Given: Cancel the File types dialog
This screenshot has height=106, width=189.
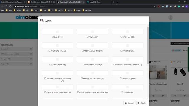Looking at the screenshot, I should [129, 103].
